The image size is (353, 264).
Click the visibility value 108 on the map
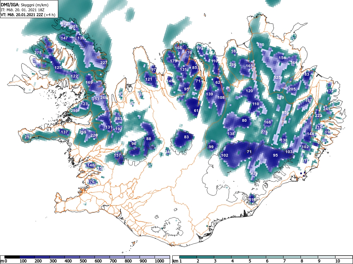tap(221, 98)
